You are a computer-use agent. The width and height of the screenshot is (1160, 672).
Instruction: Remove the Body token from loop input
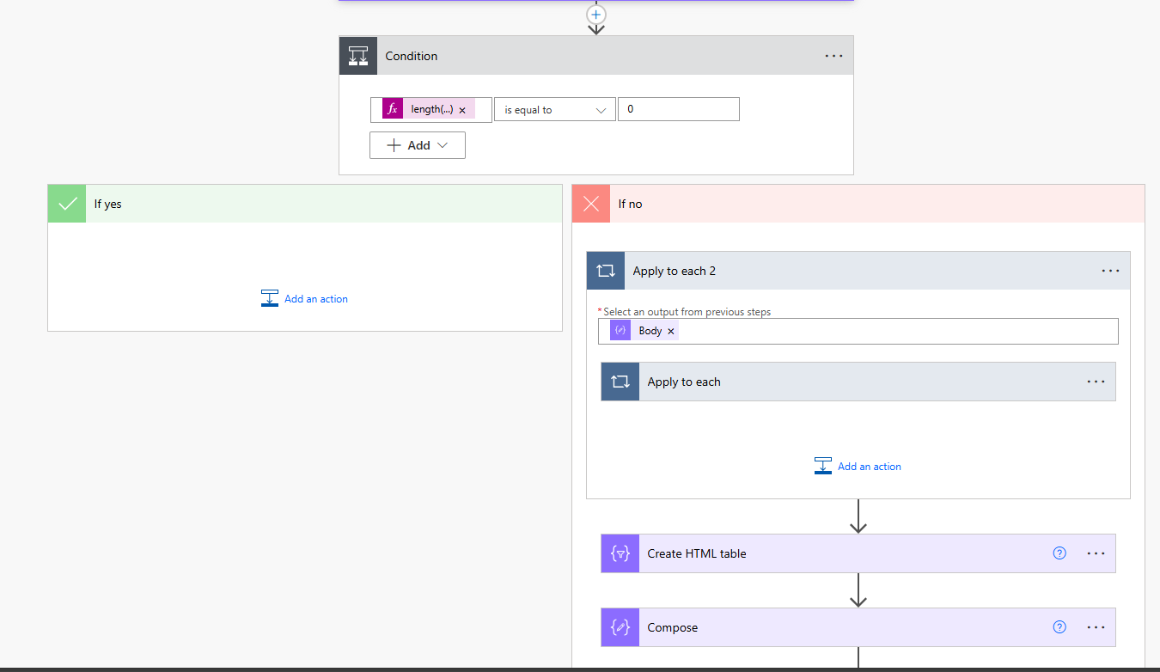[671, 331]
